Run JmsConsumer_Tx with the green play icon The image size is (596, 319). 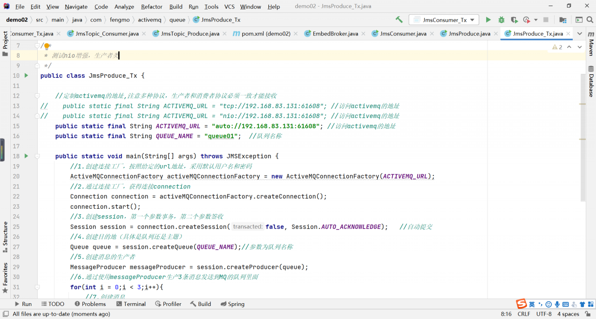click(x=488, y=20)
